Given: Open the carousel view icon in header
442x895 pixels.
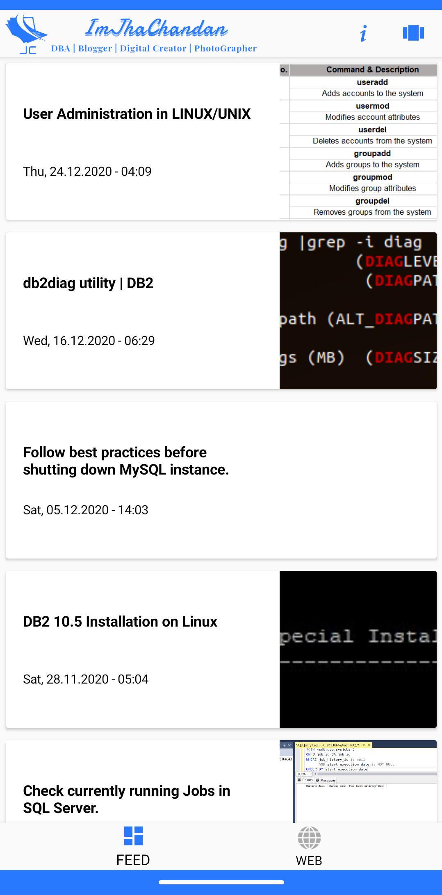Looking at the screenshot, I should pos(413,33).
